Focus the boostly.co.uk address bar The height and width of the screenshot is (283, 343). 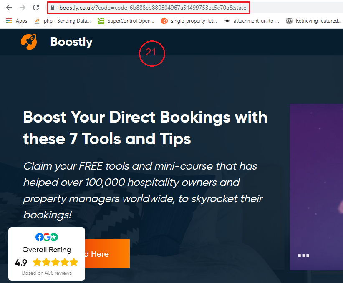tap(153, 8)
